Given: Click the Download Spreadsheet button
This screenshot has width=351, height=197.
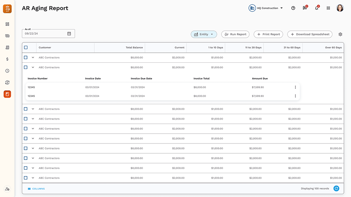Looking at the screenshot, I should pos(310,34).
